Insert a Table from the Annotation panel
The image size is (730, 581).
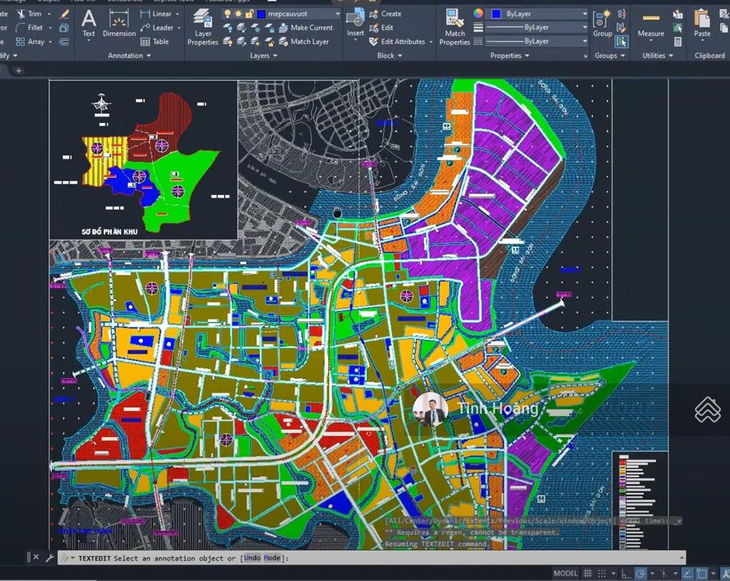click(155, 42)
